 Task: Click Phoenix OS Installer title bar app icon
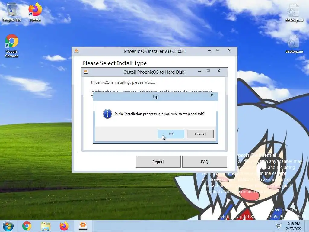coord(76,51)
